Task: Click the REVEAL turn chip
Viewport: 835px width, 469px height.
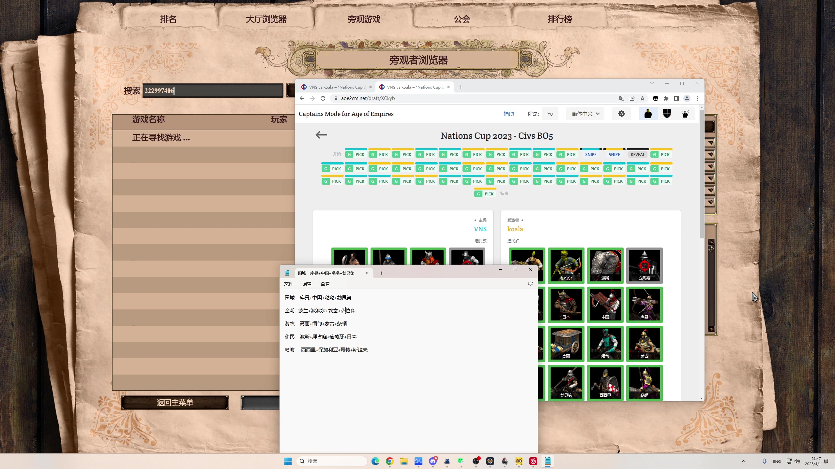Action: point(638,154)
